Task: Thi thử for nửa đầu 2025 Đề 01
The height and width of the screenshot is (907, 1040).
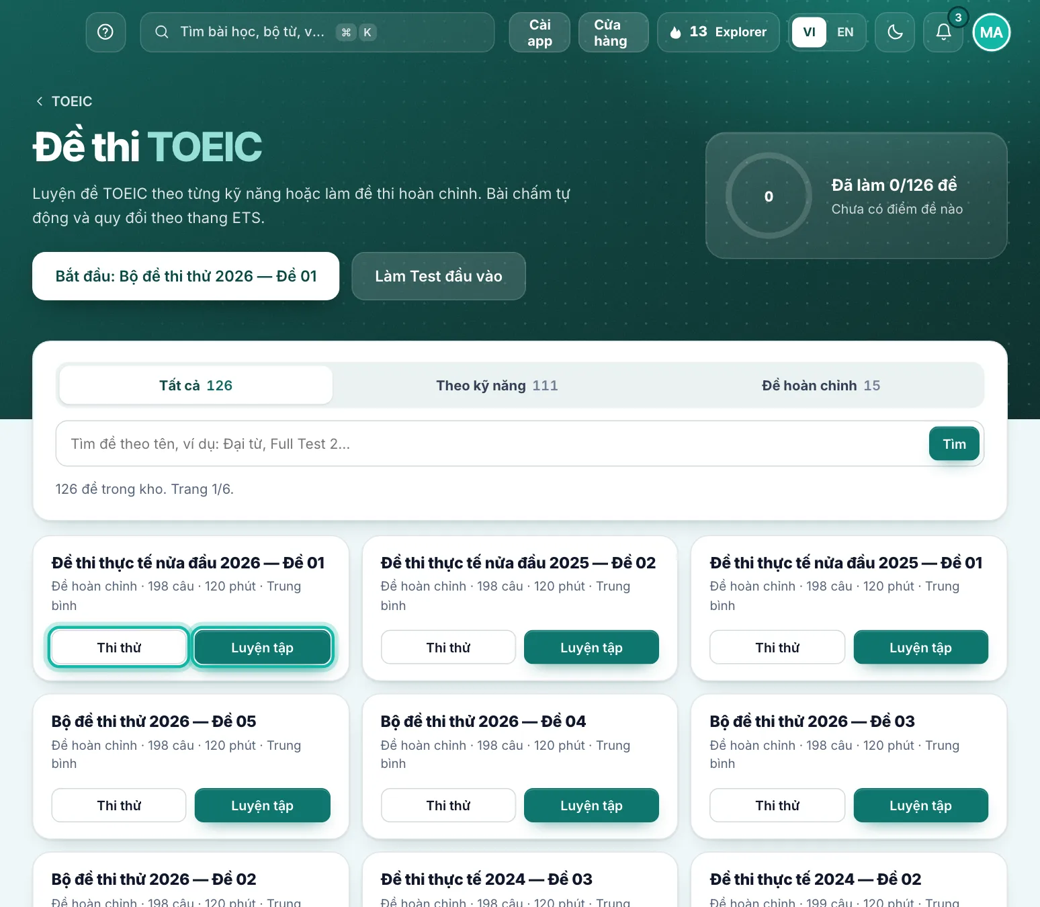Action: (x=777, y=648)
